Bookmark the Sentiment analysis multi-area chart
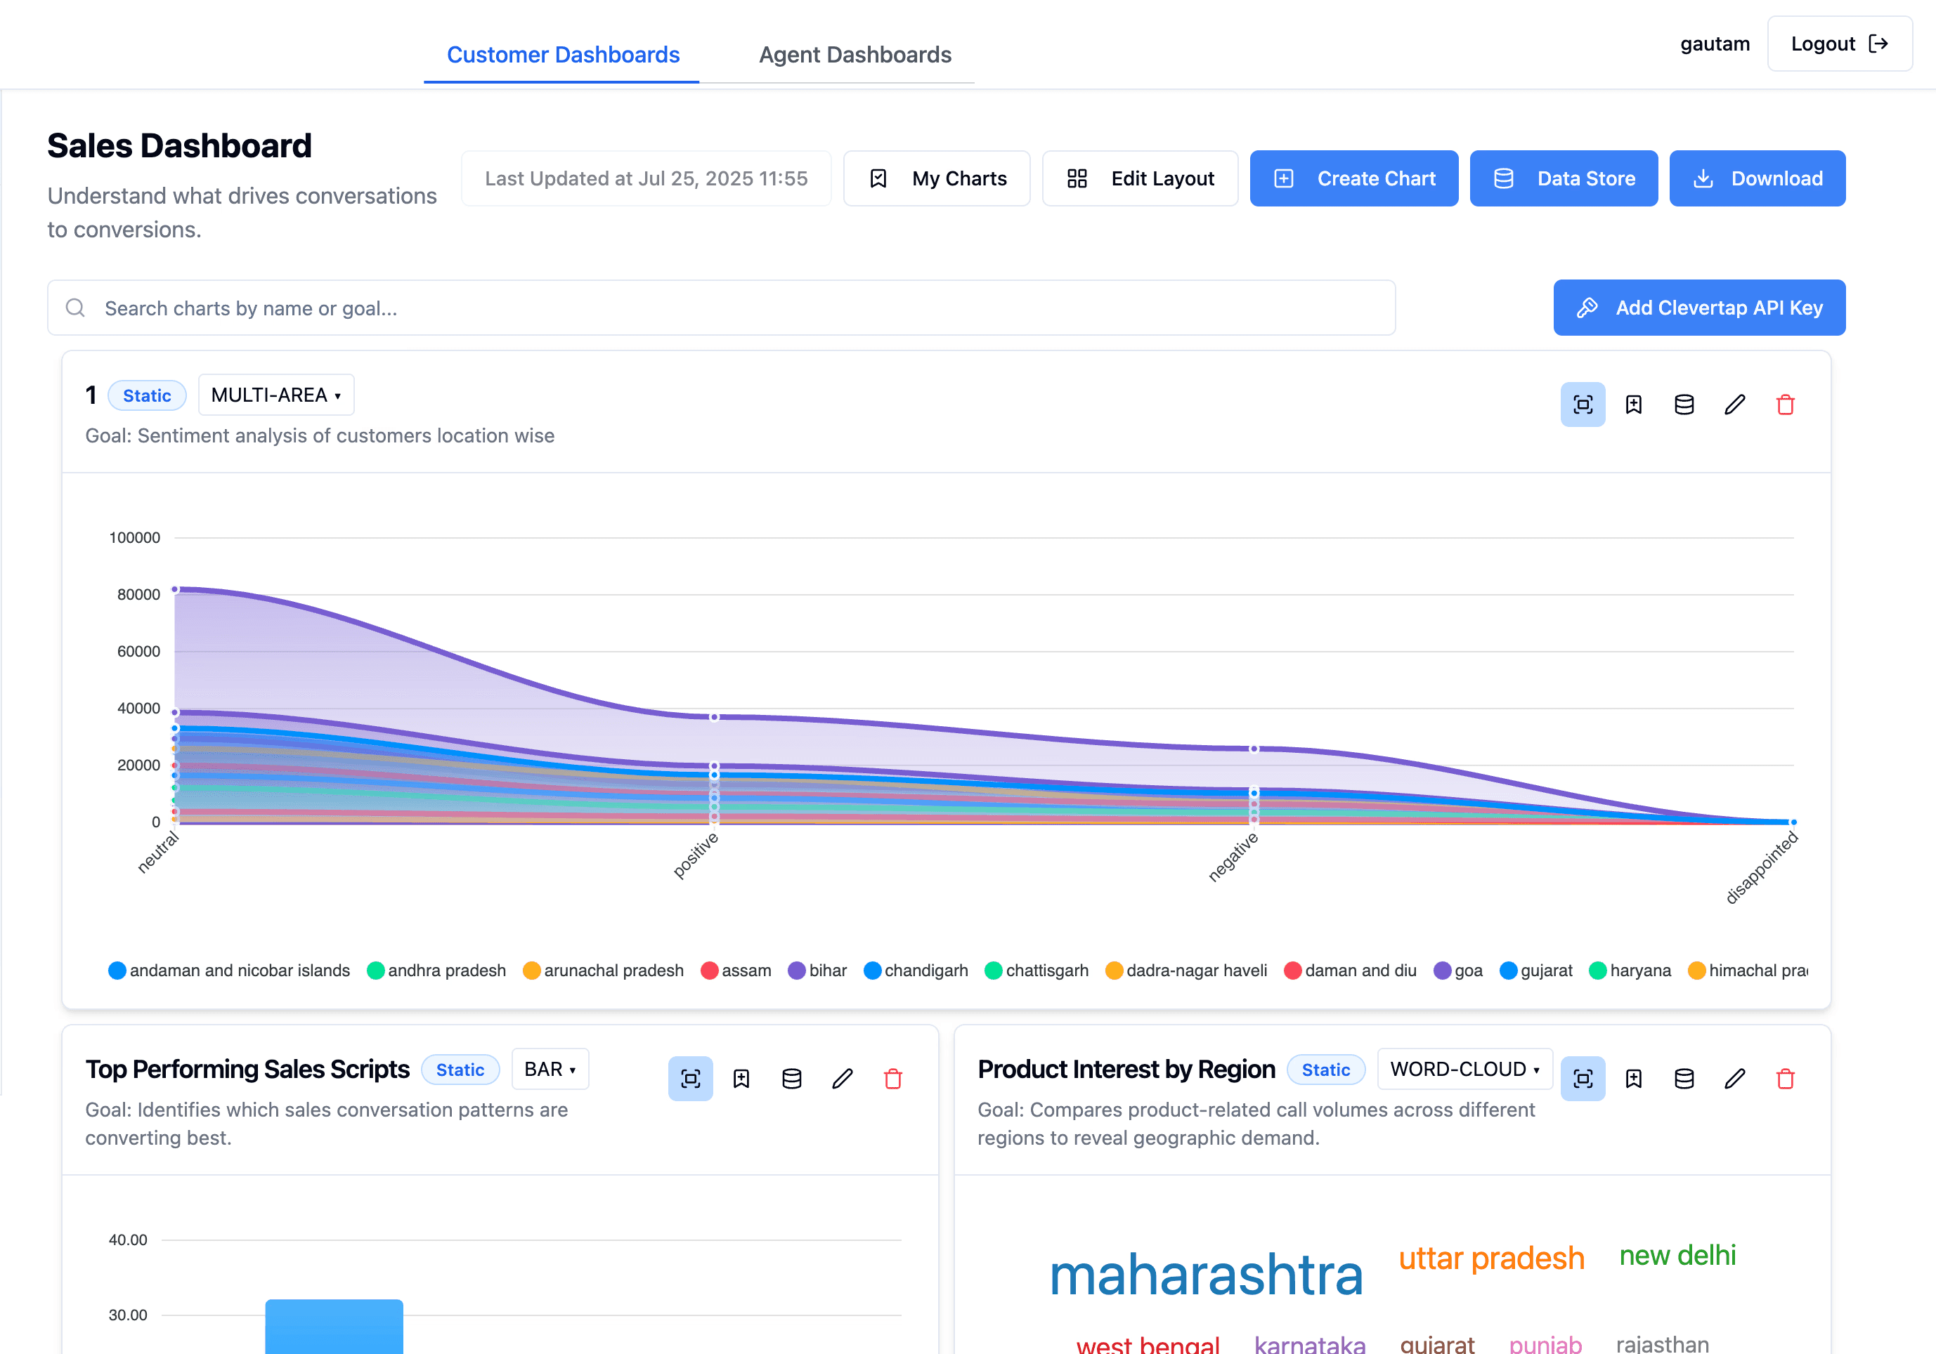The height and width of the screenshot is (1354, 1936). click(x=1633, y=405)
